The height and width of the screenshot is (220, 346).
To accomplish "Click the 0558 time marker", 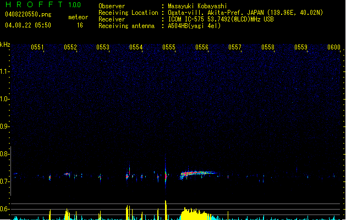I will [268, 47].
